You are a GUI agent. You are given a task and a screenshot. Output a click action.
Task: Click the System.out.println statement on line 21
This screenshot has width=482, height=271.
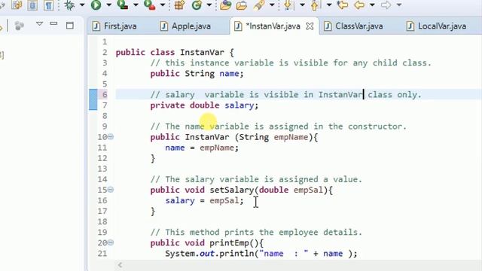tap(261, 254)
